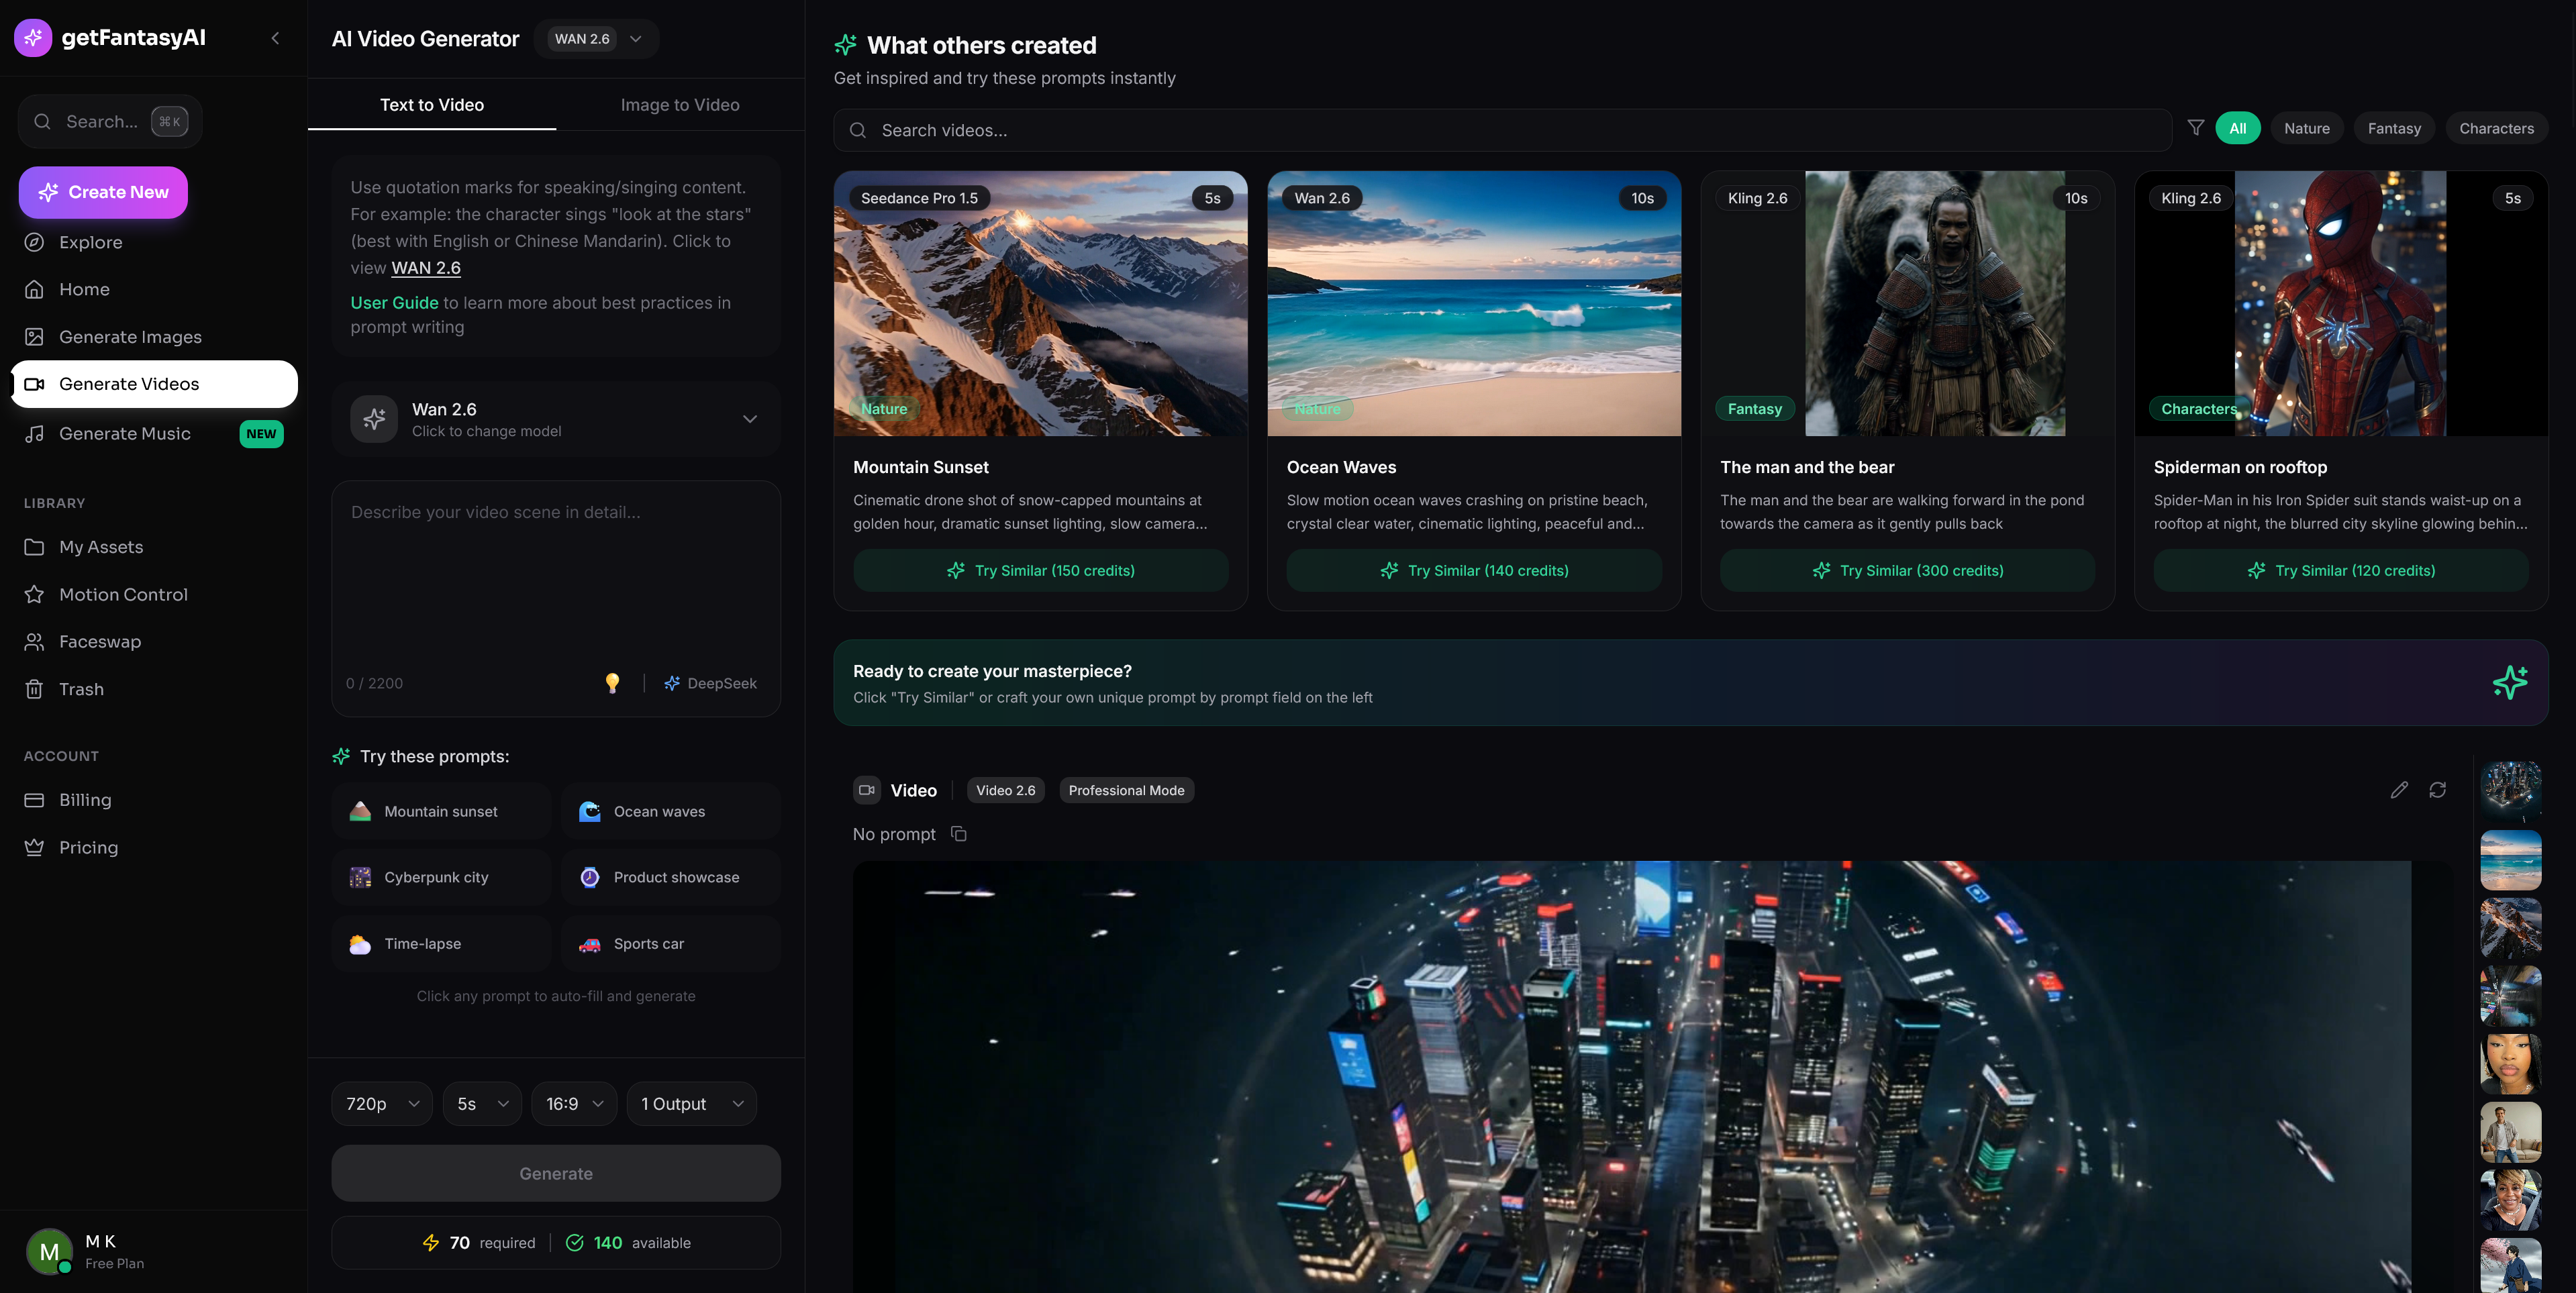
Task: Click the DeepSeek icon below the prompt box
Action: pyautogui.click(x=671, y=683)
